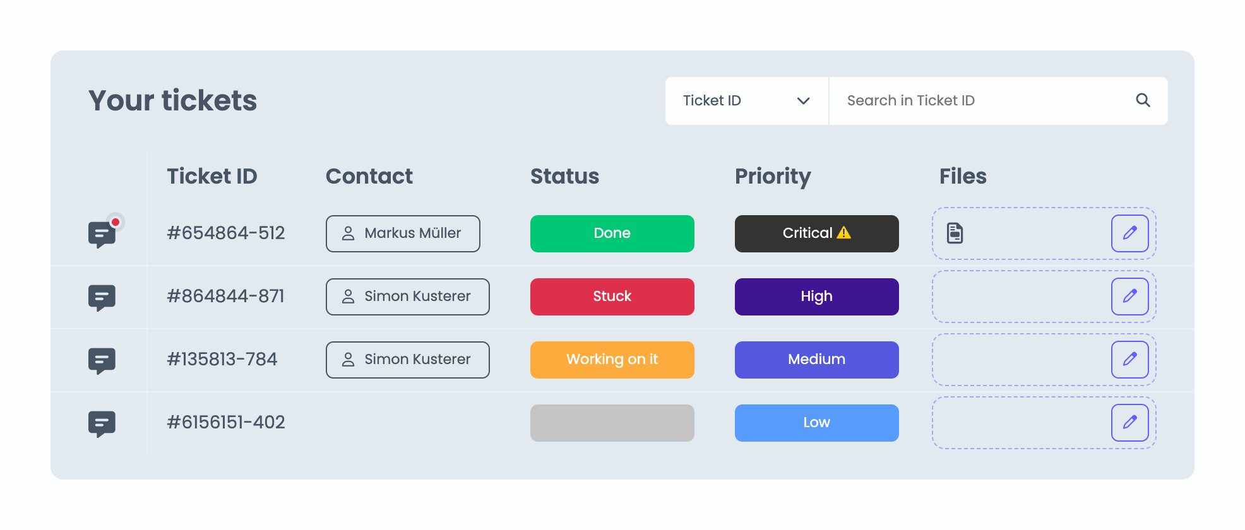Change the green Done status
The height and width of the screenshot is (530, 1245).
pos(612,233)
